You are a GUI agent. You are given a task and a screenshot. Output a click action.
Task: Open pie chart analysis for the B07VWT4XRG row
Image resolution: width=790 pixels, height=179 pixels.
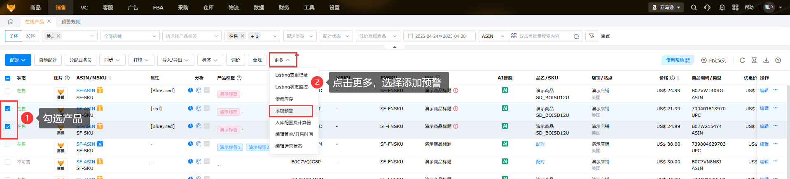coord(190,90)
